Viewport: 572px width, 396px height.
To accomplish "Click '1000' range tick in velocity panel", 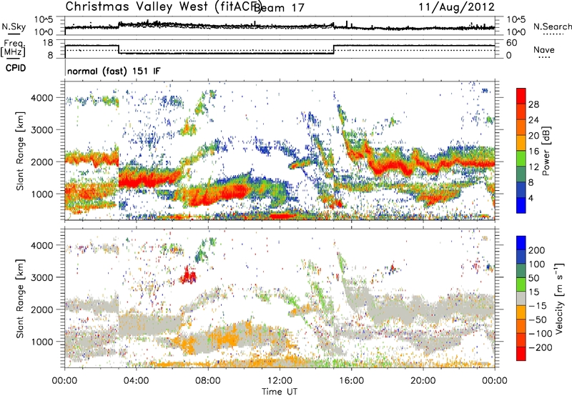I will point(42,342).
